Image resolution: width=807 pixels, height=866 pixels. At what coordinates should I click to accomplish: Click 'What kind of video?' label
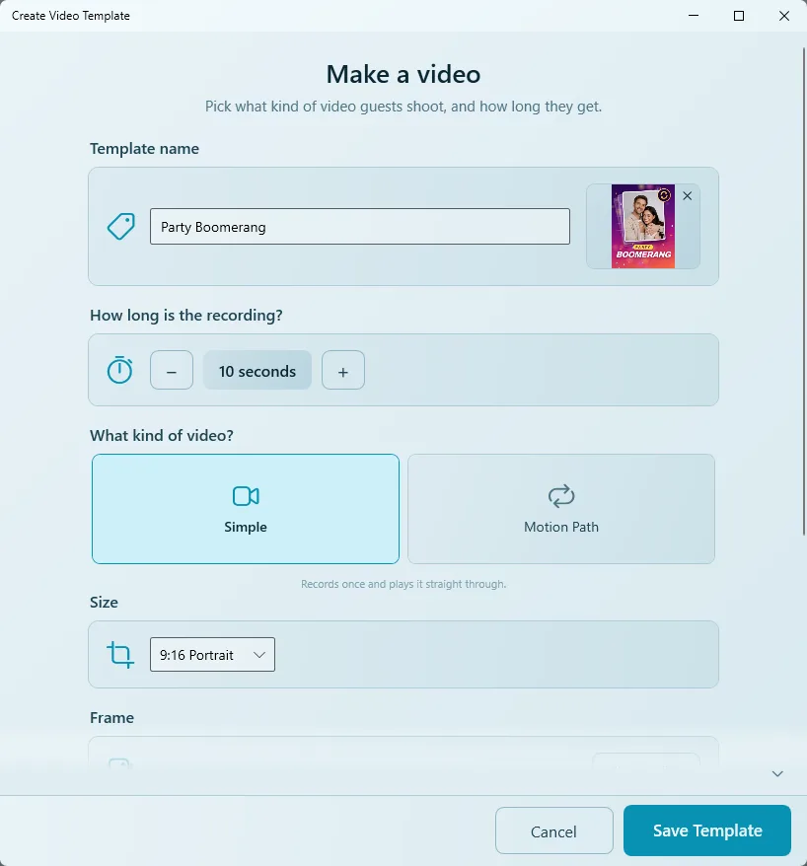pos(162,435)
